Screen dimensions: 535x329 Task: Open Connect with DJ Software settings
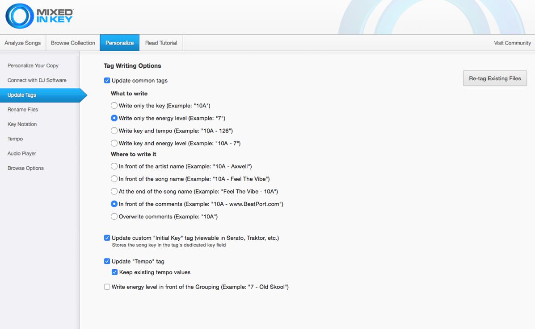point(37,80)
